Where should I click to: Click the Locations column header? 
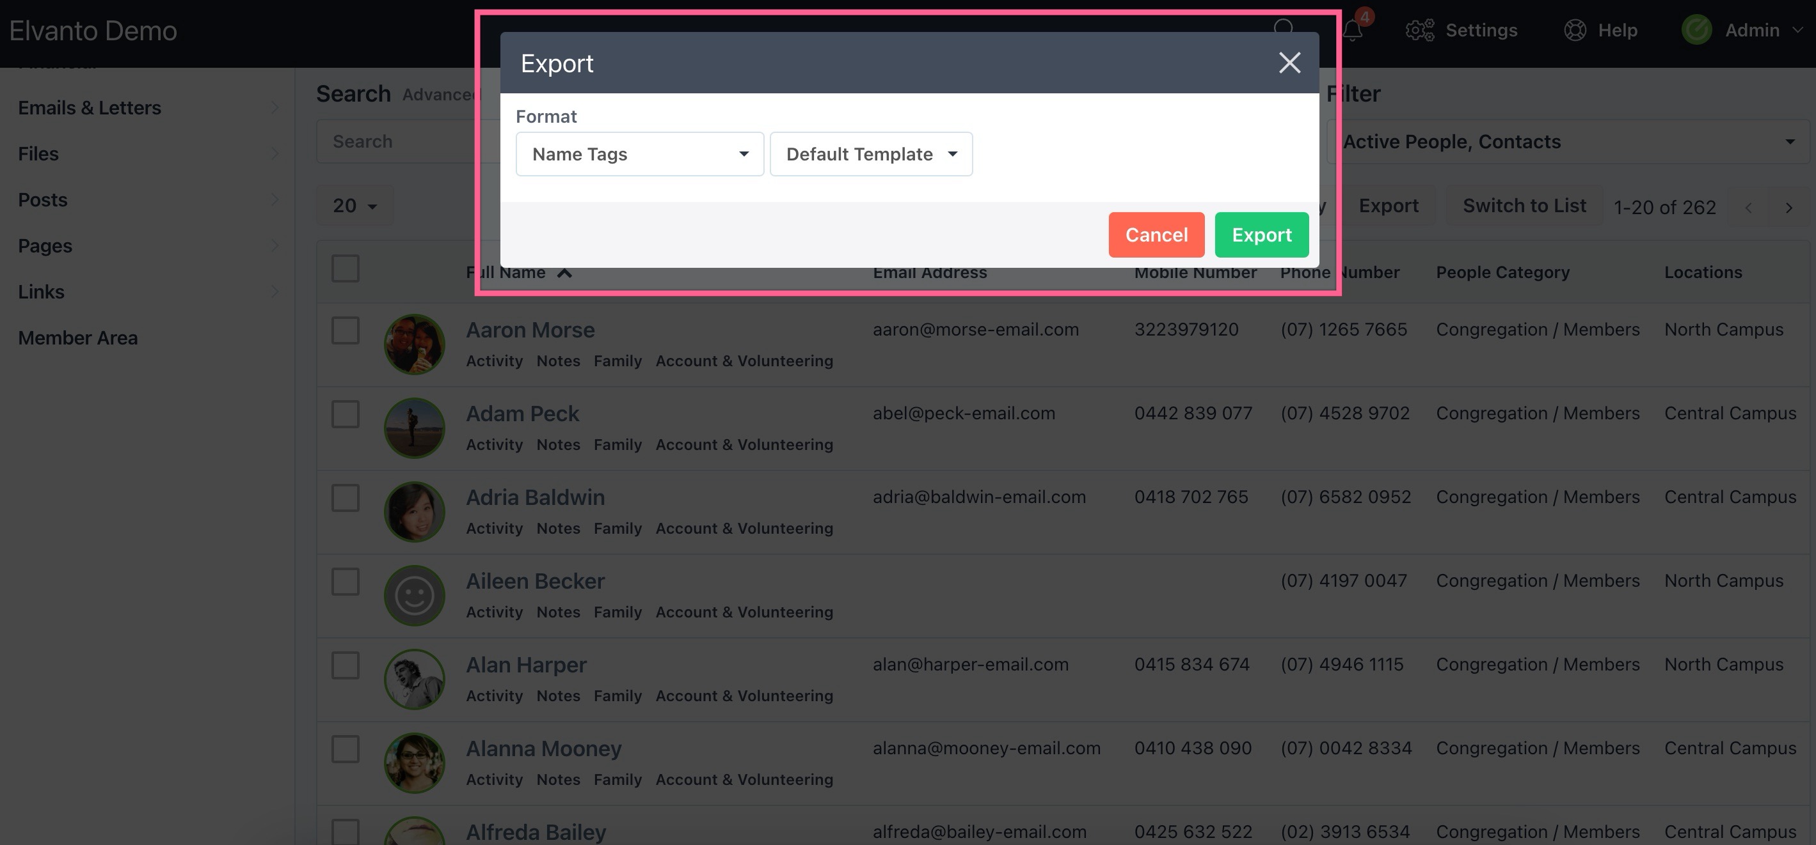(1703, 272)
